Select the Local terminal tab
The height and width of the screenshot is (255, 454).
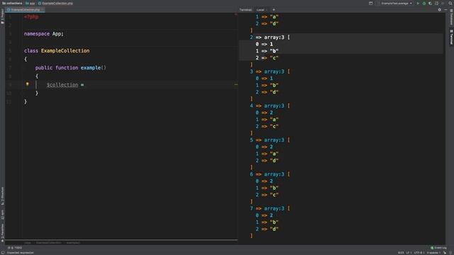(260, 10)
